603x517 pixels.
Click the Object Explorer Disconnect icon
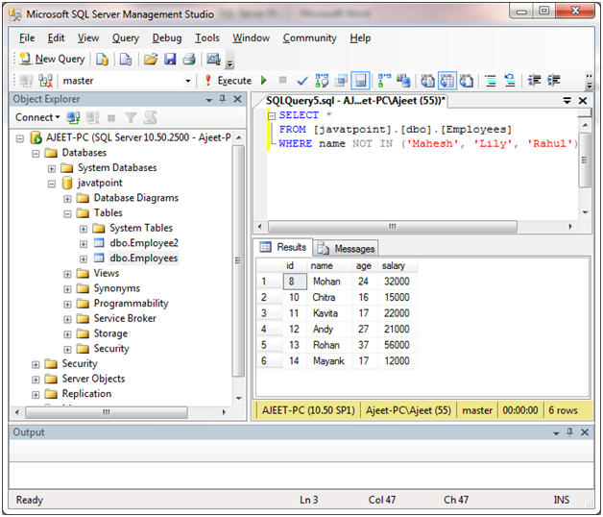(x=92, y=117)
